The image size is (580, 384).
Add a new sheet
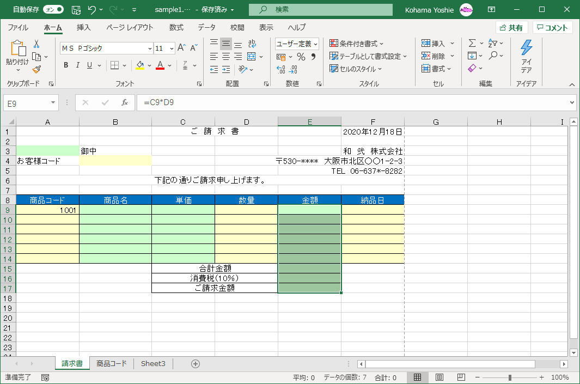196,364
